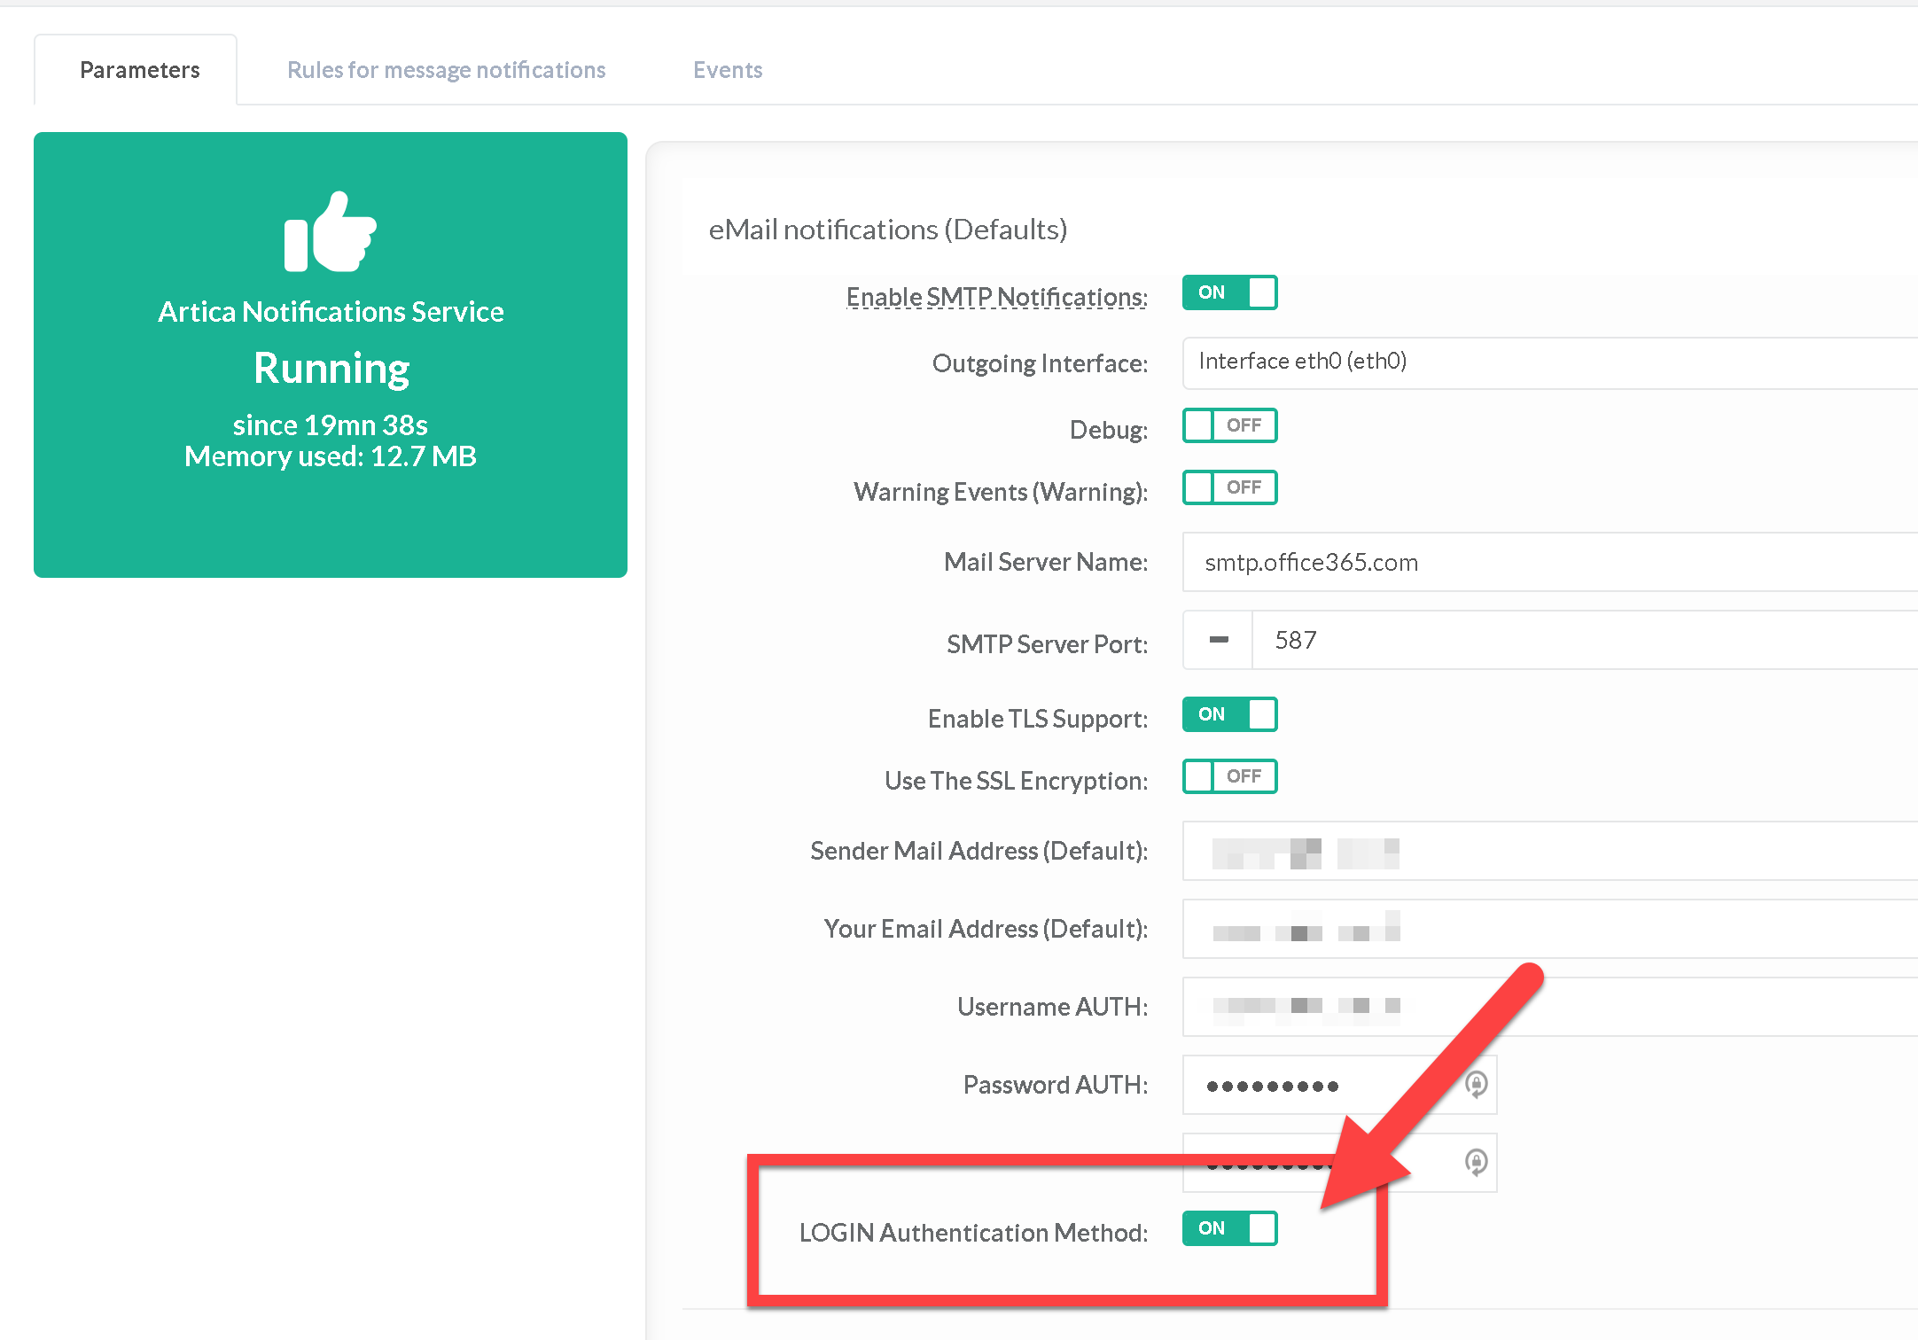Screen dimensions: 1918x1340
Task: Switch to the Rules for message notifications tab
Action: coord(446,70)
